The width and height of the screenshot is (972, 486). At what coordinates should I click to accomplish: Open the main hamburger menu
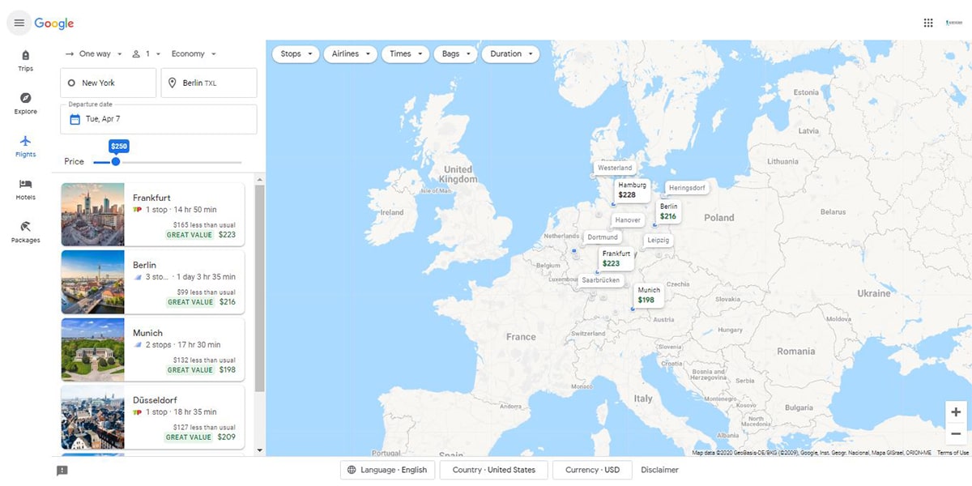pyautogui.click(x=19, y=23)
